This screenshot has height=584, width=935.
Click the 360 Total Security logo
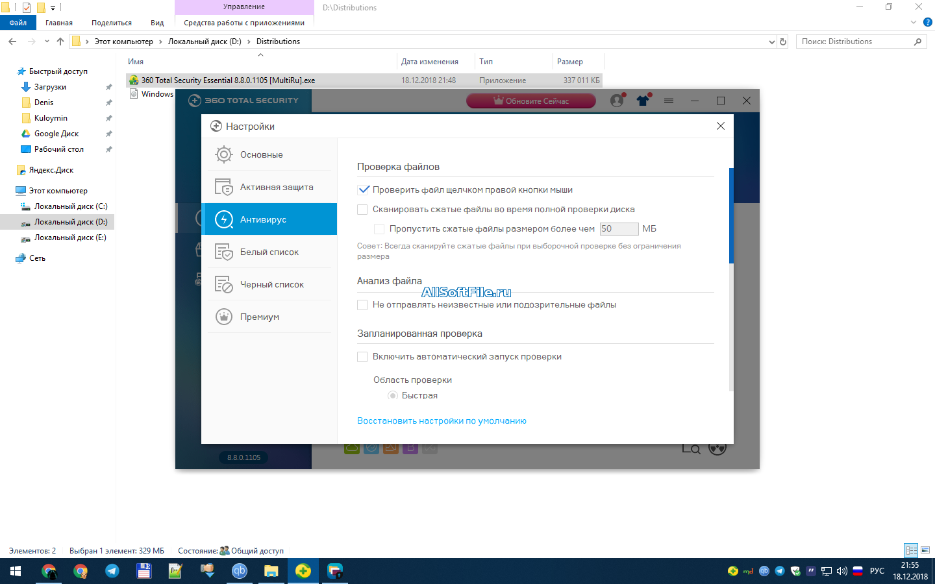[243, 101]
